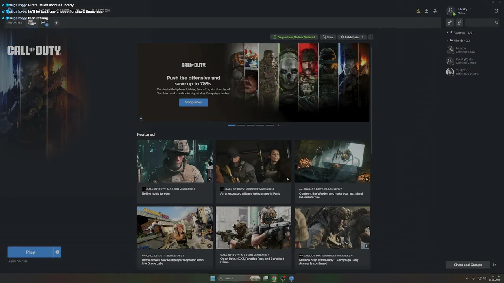Open the Shop button
The image size is (504, 283).
pos(328,37)
